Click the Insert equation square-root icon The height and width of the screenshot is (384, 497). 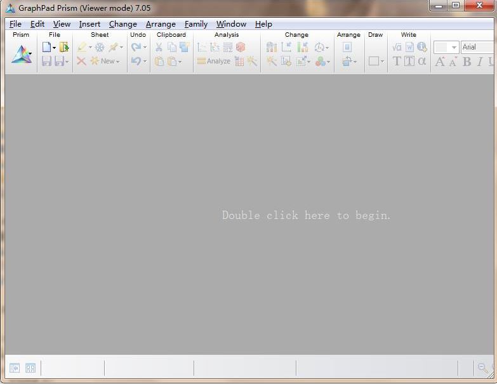click(397, 47)
